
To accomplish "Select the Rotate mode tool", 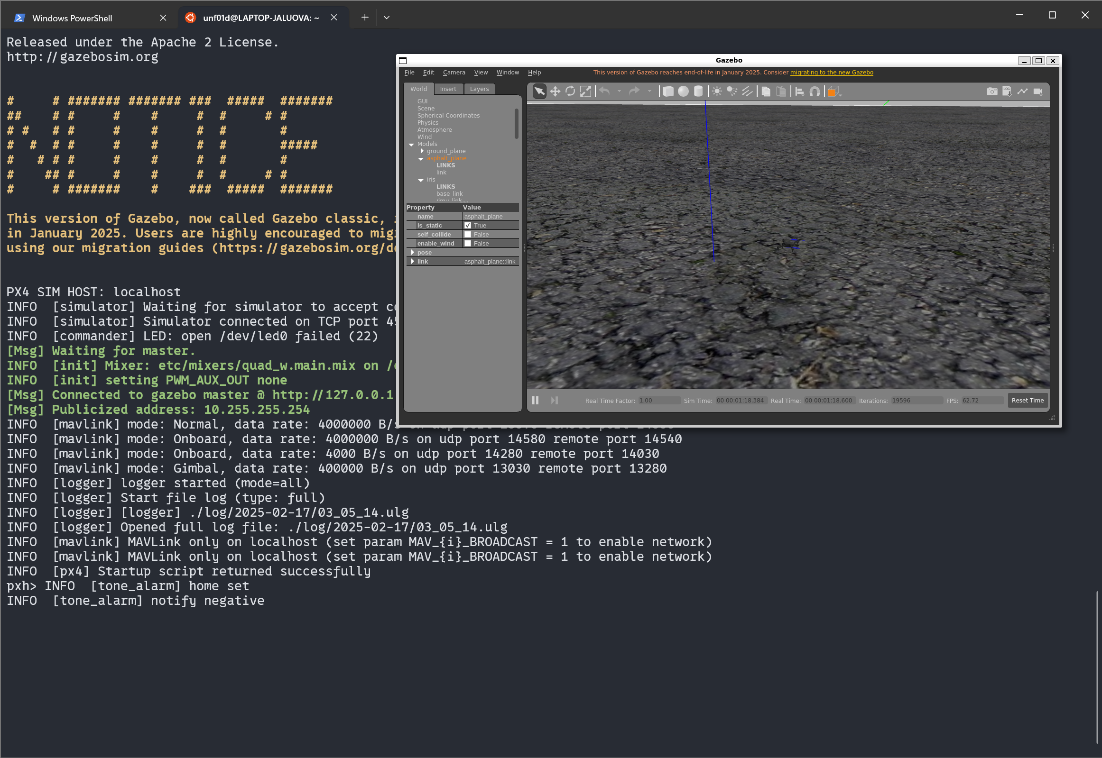I will point(570,91).
